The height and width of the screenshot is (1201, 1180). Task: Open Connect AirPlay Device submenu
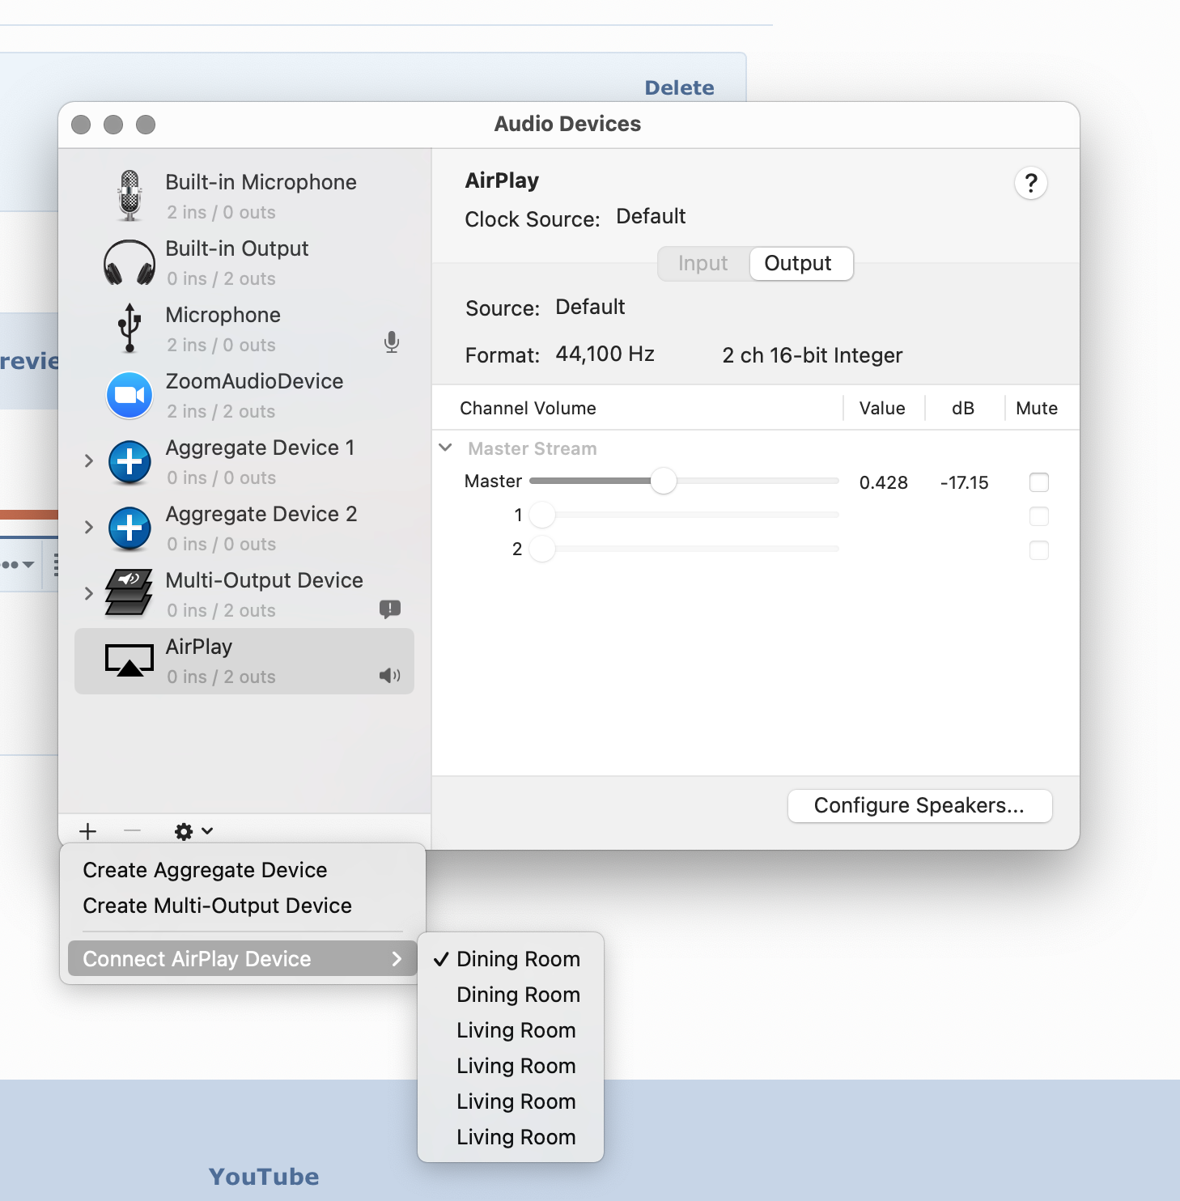pyautogui.click(x=243, y=959)
